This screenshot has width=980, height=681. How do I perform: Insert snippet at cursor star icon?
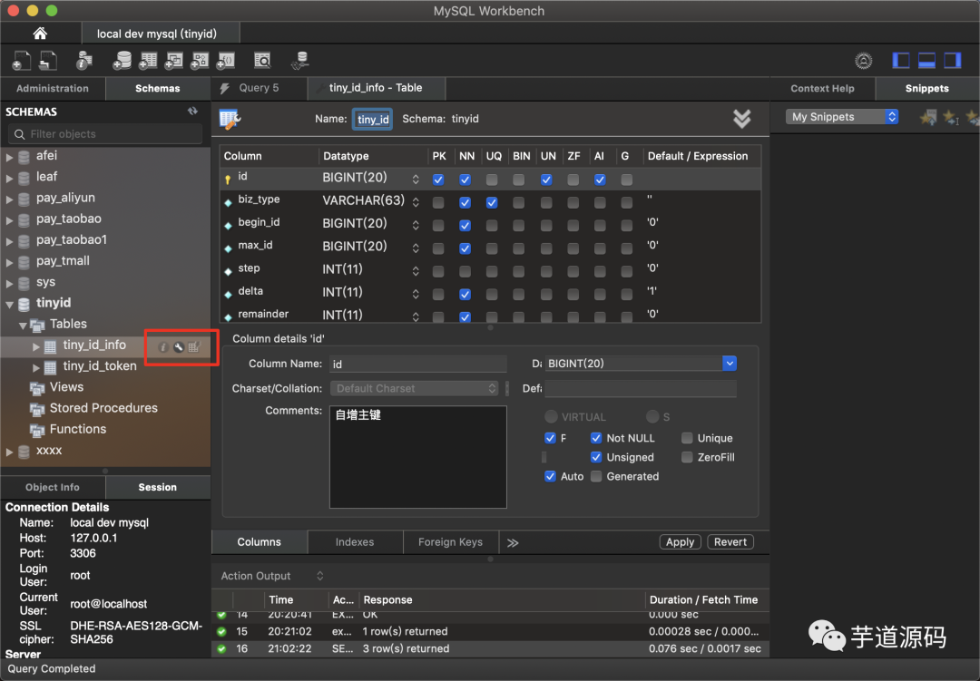click(x=951, y=117)
